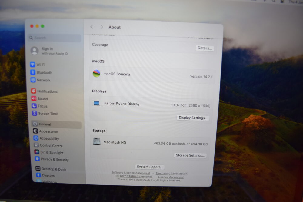The height and width of the screenshot is (202, 303).
Task: Click Sign in with your Apple ID
Action: click(x=55, y=51)
